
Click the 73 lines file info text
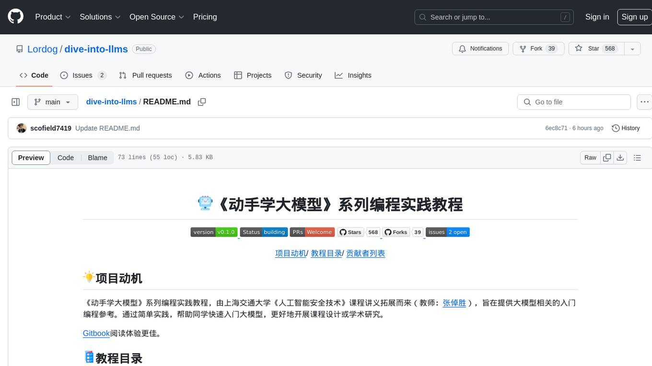pyautogui.click(x=165, y=158)
